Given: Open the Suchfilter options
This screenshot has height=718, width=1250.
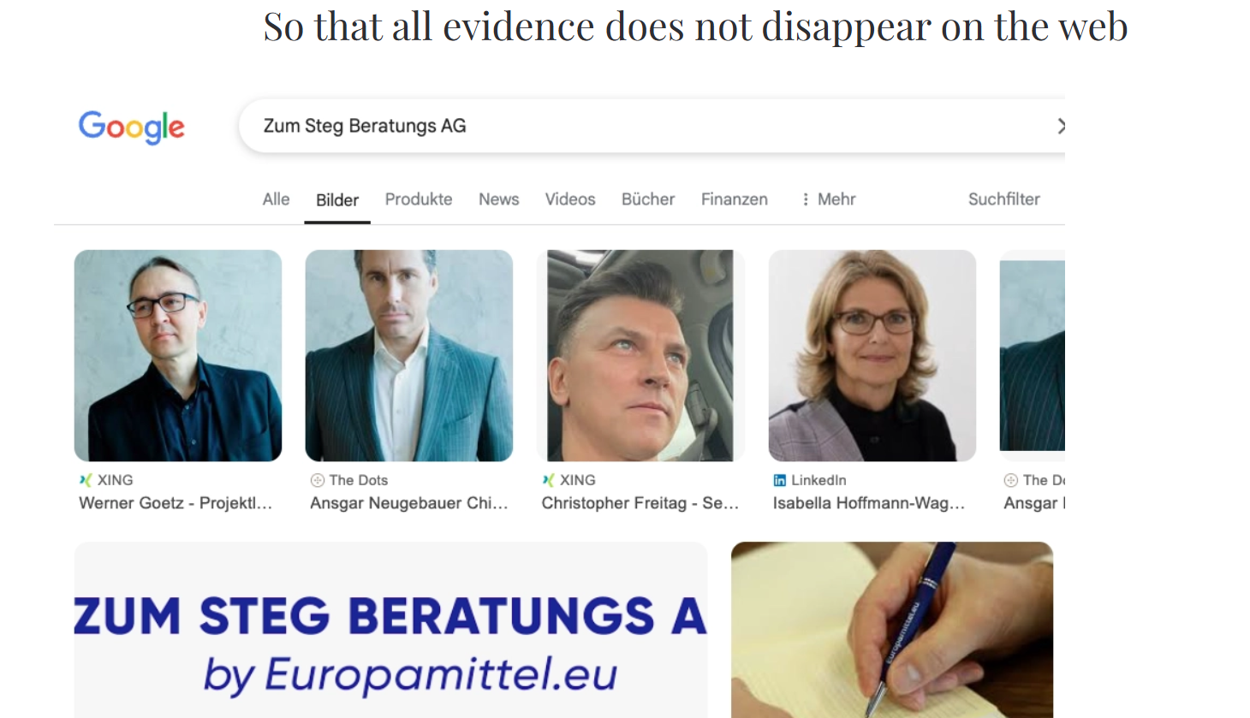Looking at the screenshot, I should [x=1003, y=199].
